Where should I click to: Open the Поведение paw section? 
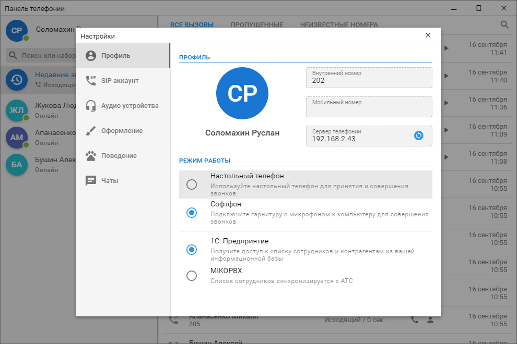[x=123, y=156]
